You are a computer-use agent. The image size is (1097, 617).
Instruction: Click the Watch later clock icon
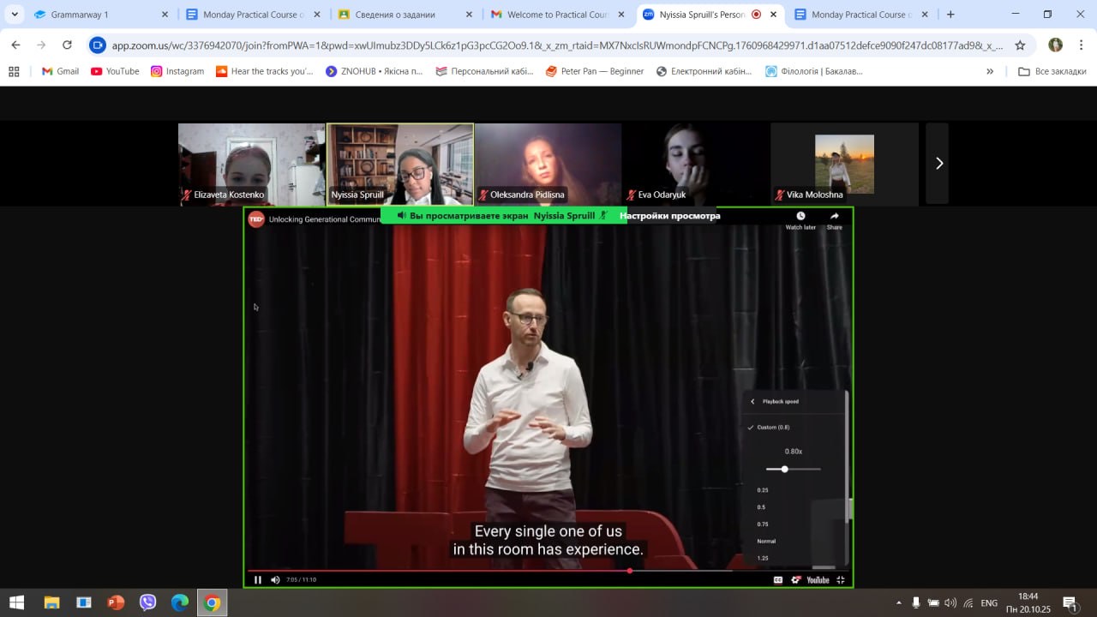tap(800, 217)
